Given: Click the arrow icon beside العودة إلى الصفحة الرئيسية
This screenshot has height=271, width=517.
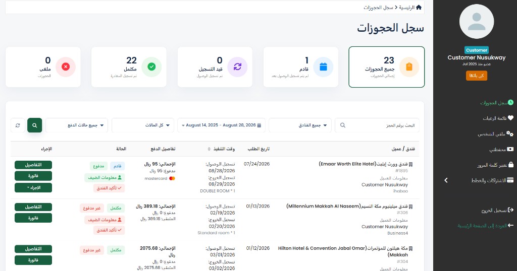Looking at the screenshot, I should pyautogui.click(x=510, y=225).
